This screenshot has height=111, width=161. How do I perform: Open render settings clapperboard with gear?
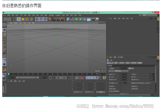click(x=63, y=19)
